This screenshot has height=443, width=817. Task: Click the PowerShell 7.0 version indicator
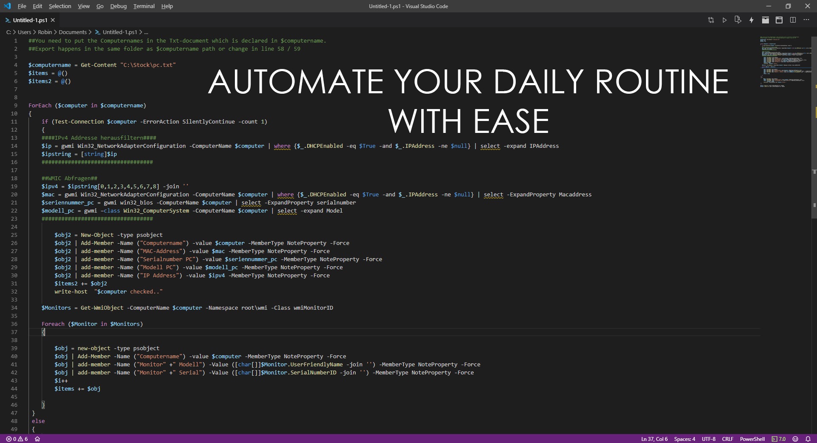pos(779,439)
